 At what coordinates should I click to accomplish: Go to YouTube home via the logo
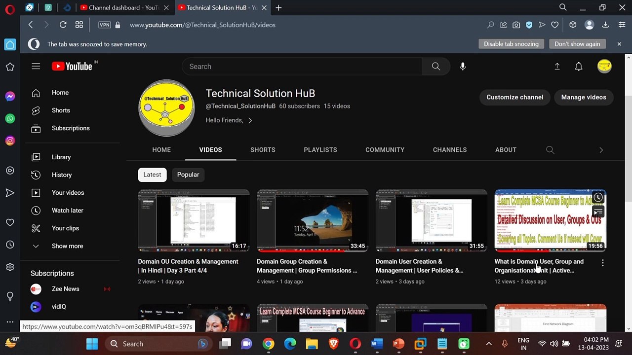pos(72,66)
